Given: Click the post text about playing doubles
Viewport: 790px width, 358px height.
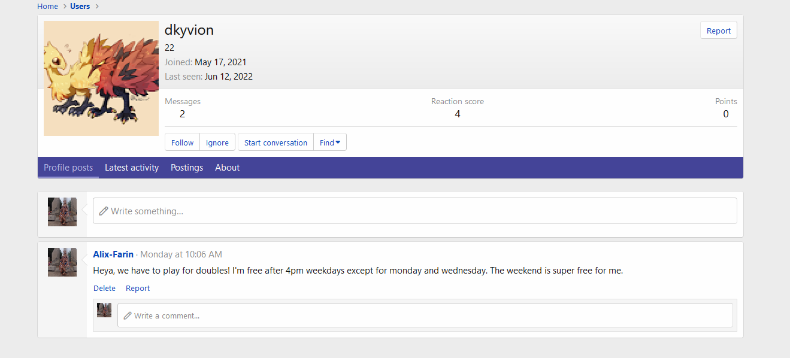Looking at the screenshot, I should point(358,271).
